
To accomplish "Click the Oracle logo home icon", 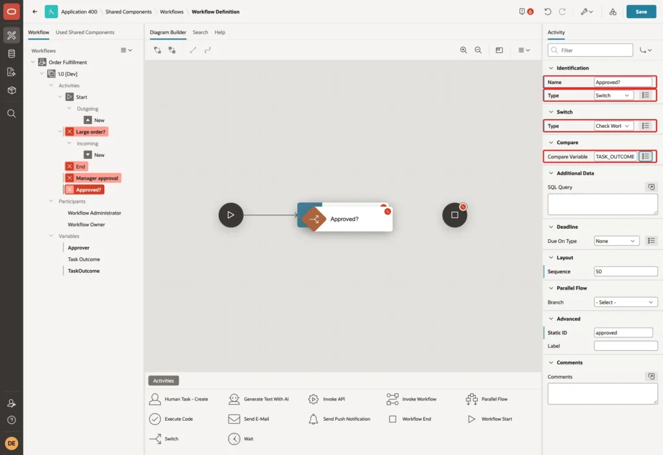I will pyautogui.click(x=12, y=12).
